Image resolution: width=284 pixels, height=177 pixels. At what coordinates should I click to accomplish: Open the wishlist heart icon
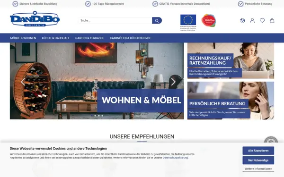pos(262,21)
